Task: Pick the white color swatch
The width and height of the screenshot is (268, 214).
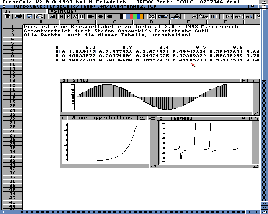Action: tap(125, 17)
